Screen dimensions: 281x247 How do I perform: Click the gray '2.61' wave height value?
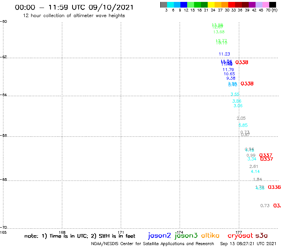click(x=254, y=166)
